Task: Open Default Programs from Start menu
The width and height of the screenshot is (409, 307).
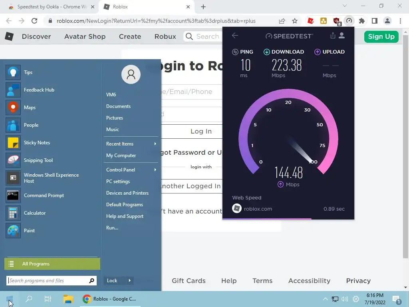Action: point(125,205)
